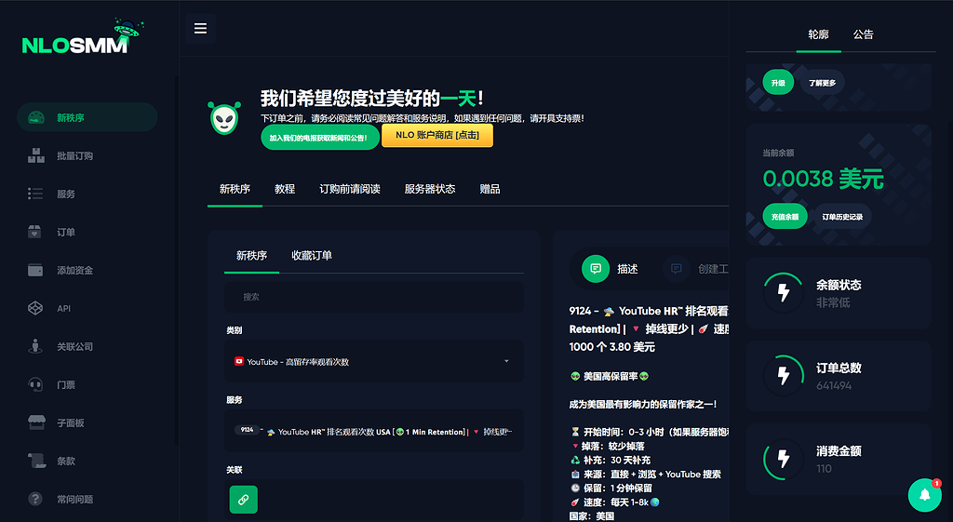Click the 订单 sidebar icon
Image resolution: width=953 pixels, height=522 pixels.
(x=34, y=232)
